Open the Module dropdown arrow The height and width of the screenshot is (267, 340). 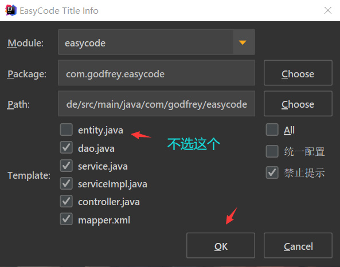(x=243, y=42)
